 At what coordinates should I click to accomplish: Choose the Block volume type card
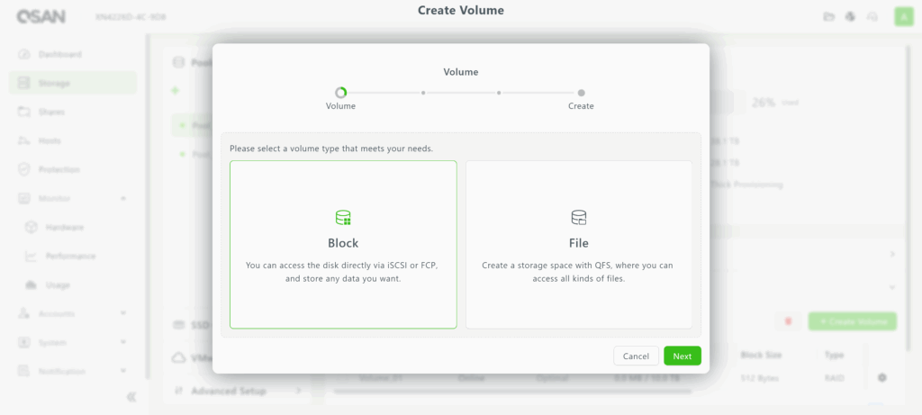tap(343, 244)
